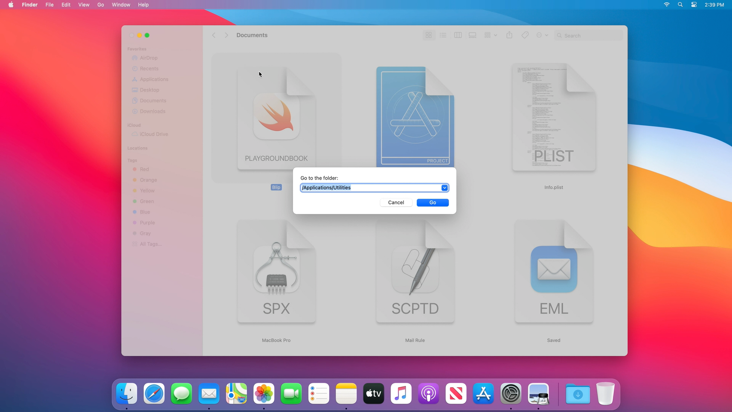Cancel the Go to folder dialog
732x412 pixels.
(x=396, y=203)
